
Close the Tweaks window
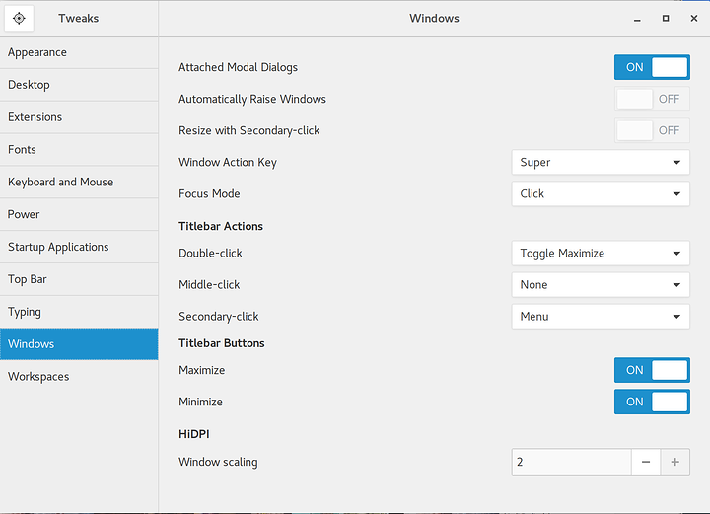tap(692, 18)
